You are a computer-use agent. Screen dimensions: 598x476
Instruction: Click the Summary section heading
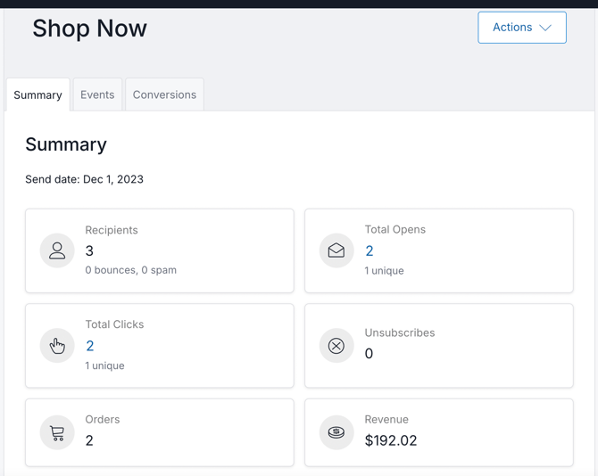click(66, 144)
